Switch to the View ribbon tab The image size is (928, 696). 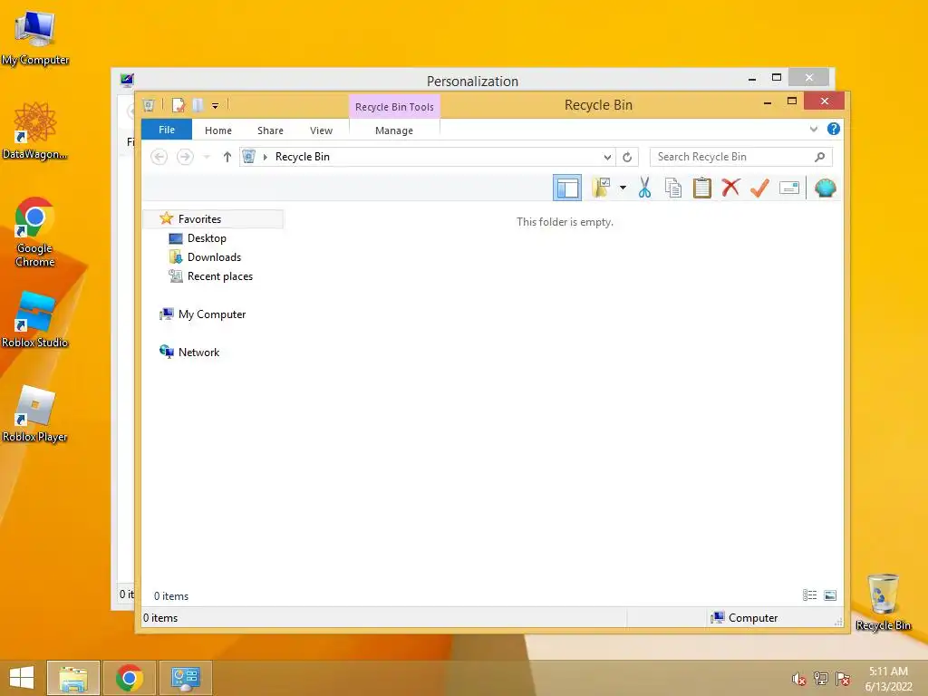tap(322, 130)
